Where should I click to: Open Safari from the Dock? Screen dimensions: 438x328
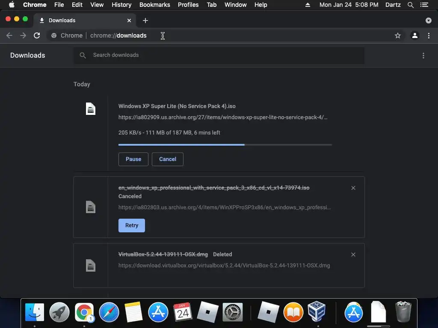(x=109, y=312)
